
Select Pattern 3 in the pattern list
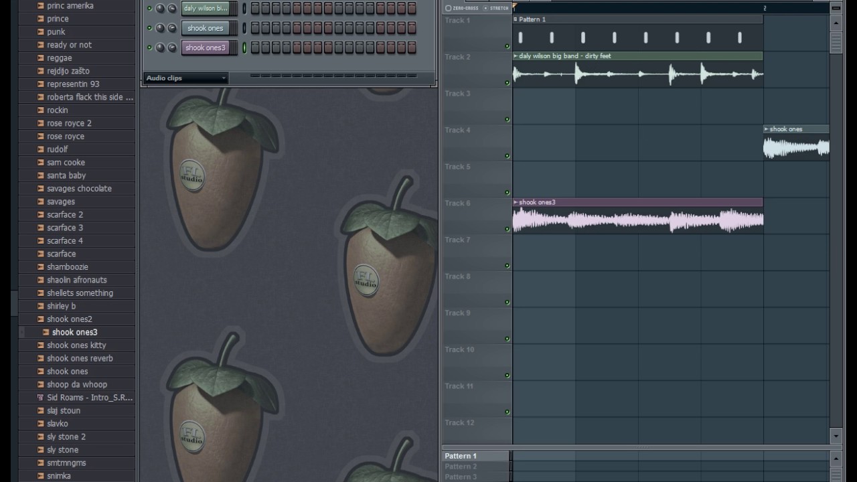coord(475,477)
